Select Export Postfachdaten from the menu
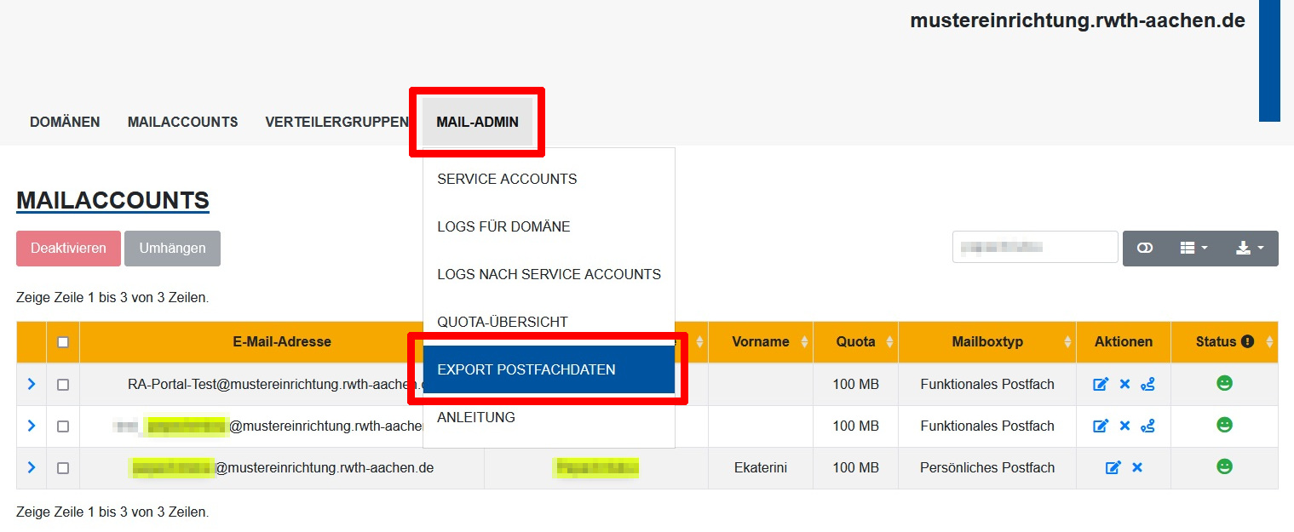The width and height of the screenshot is (1294, 532). [x=526, y=370]
